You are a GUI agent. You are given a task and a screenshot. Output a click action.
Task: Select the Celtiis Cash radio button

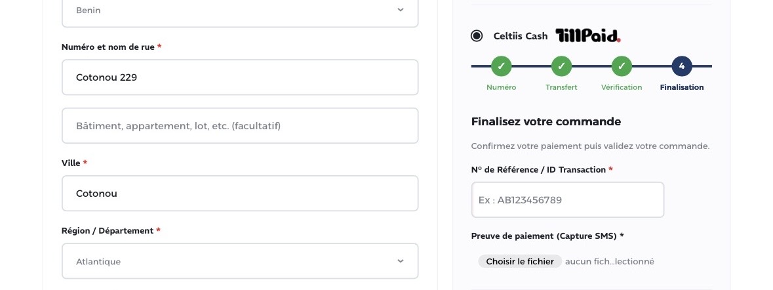(x=477, y=36)
